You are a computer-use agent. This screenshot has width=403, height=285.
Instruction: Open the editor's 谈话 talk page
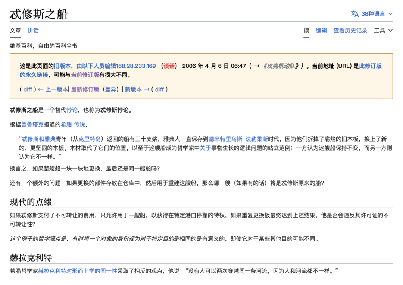169,66
